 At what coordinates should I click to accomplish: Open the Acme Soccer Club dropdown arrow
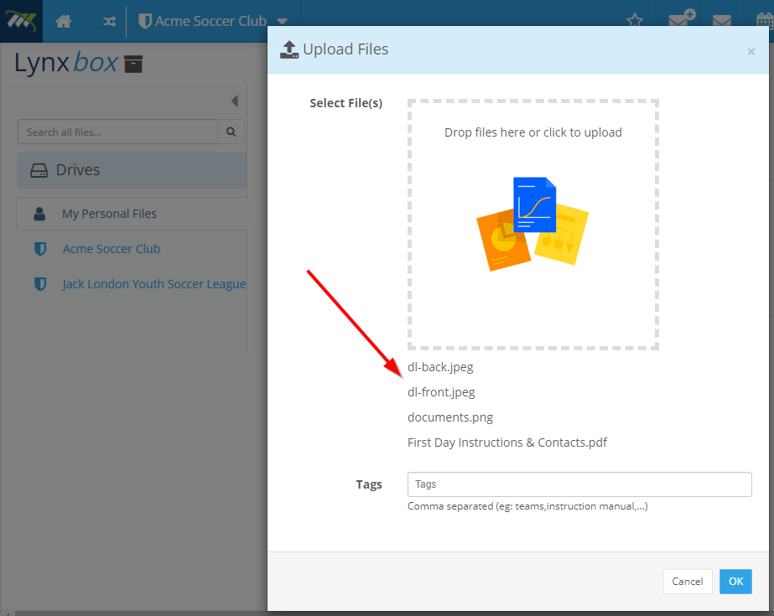coord(282,22)
